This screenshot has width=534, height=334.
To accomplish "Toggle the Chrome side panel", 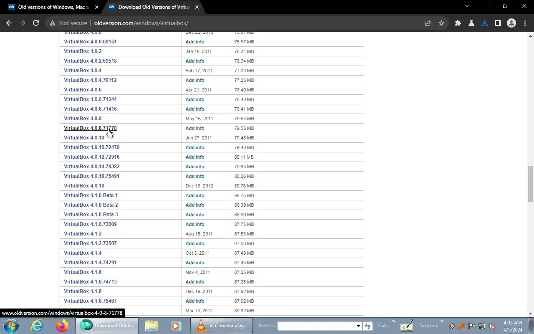I will 498,23.
